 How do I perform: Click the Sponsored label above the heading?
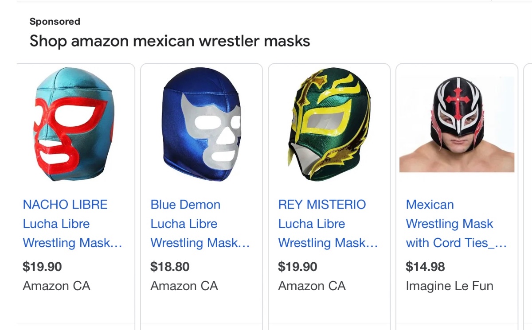[55, 22]
